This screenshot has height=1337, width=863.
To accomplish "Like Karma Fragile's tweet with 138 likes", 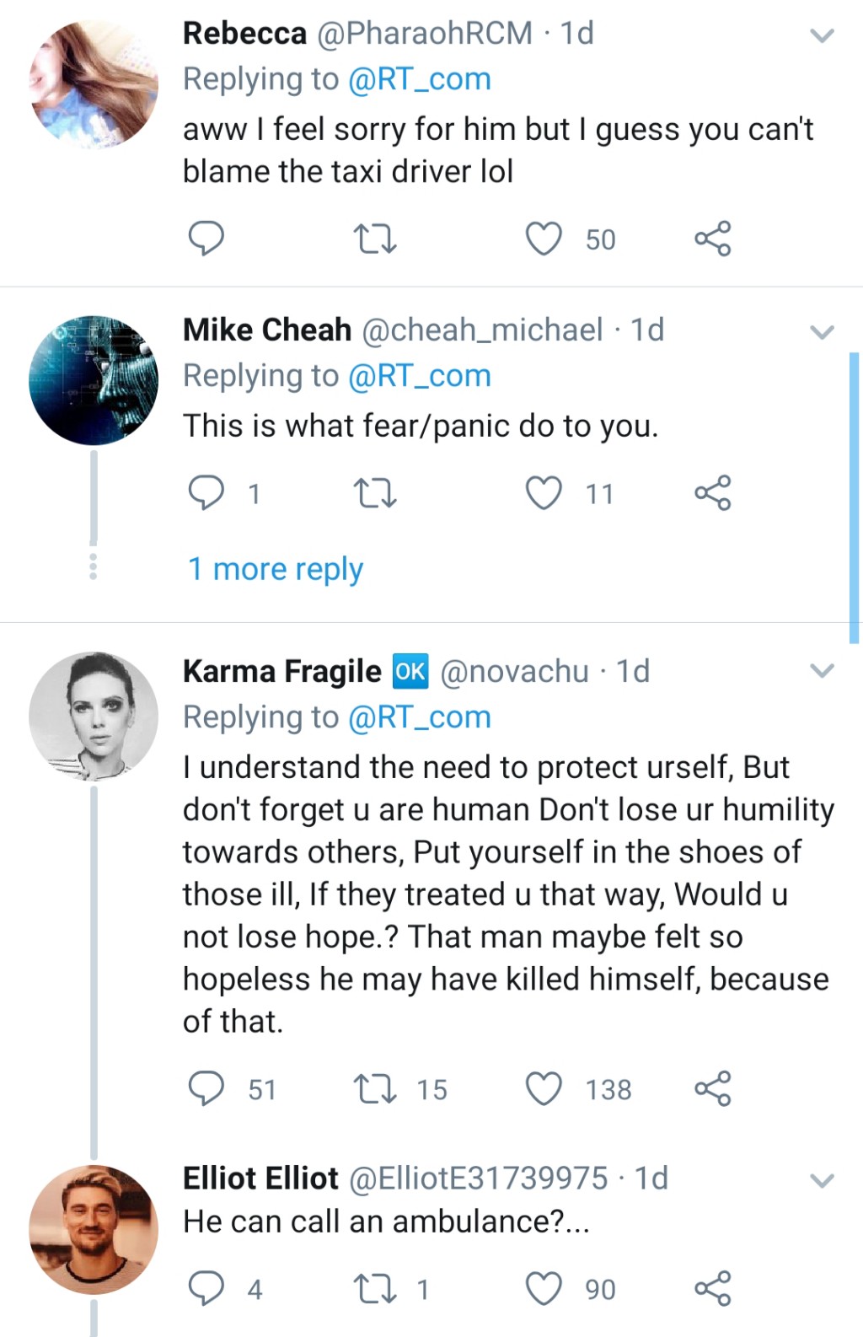I will pos(544,1088).
